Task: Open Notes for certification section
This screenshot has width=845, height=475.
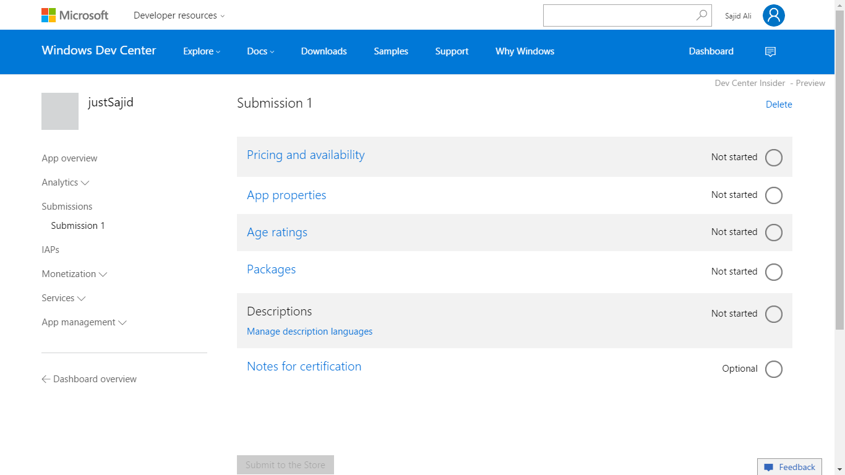Action: click(304, 367)
